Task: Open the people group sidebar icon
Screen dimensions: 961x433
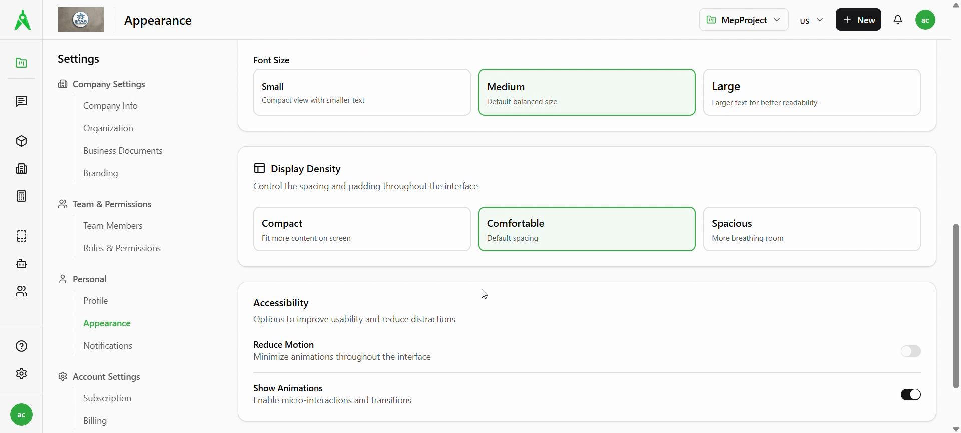Action: click(x=21, y=291)
